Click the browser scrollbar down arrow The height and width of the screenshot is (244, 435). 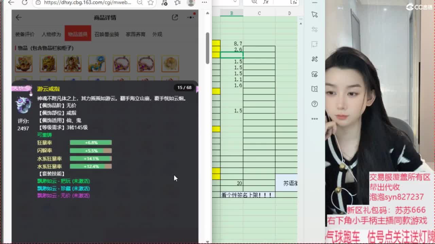(x=207, y=242)
